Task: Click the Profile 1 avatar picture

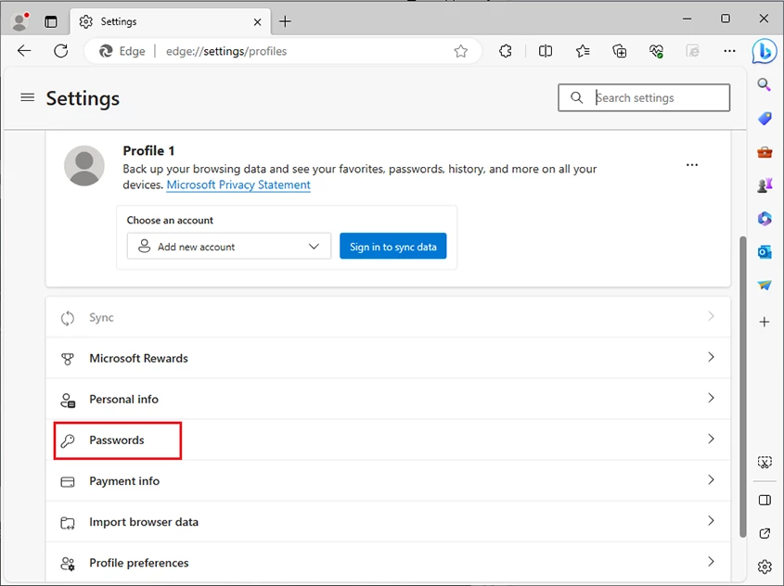Action: pos(84,166)
